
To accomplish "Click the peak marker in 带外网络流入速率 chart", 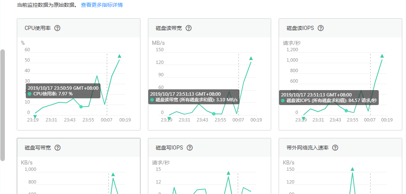I will point(352,169).
